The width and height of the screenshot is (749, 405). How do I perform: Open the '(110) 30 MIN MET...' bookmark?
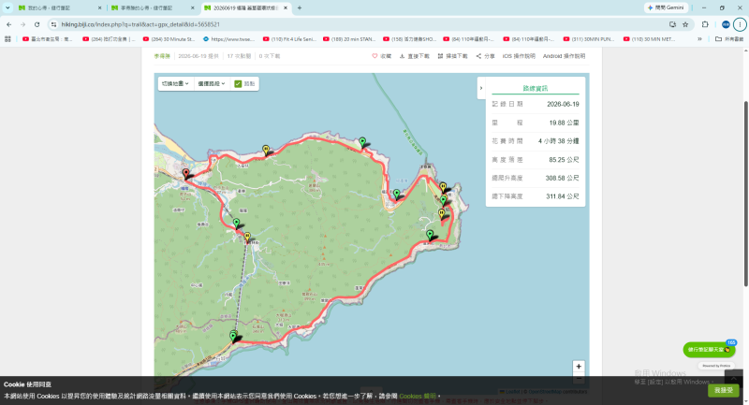coord(649,39)
